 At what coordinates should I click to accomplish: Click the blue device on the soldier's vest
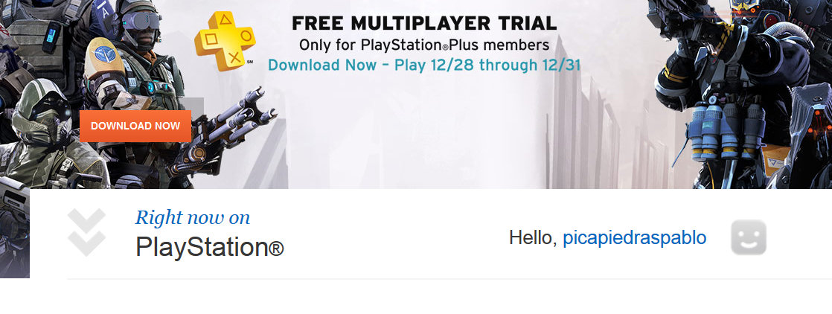[x=51, y=36]
